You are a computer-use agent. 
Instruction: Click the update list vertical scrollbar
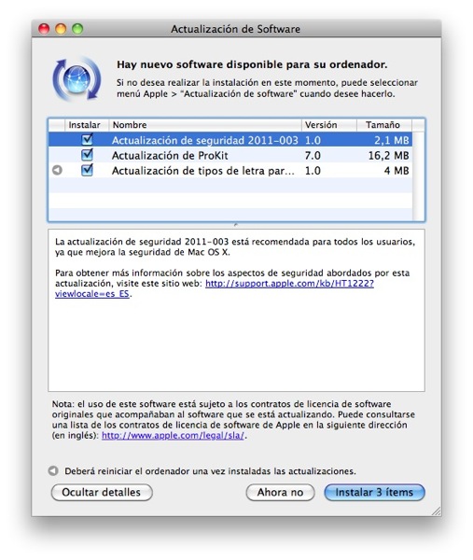[x=418, y=176]
